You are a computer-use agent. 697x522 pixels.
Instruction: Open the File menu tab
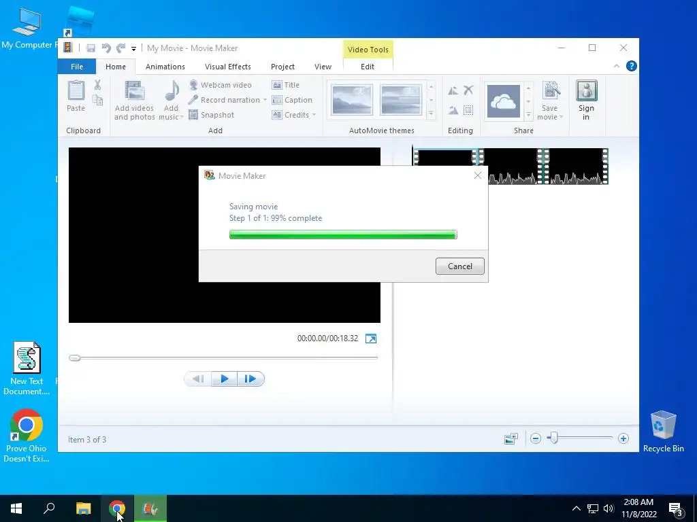point(77,67)
